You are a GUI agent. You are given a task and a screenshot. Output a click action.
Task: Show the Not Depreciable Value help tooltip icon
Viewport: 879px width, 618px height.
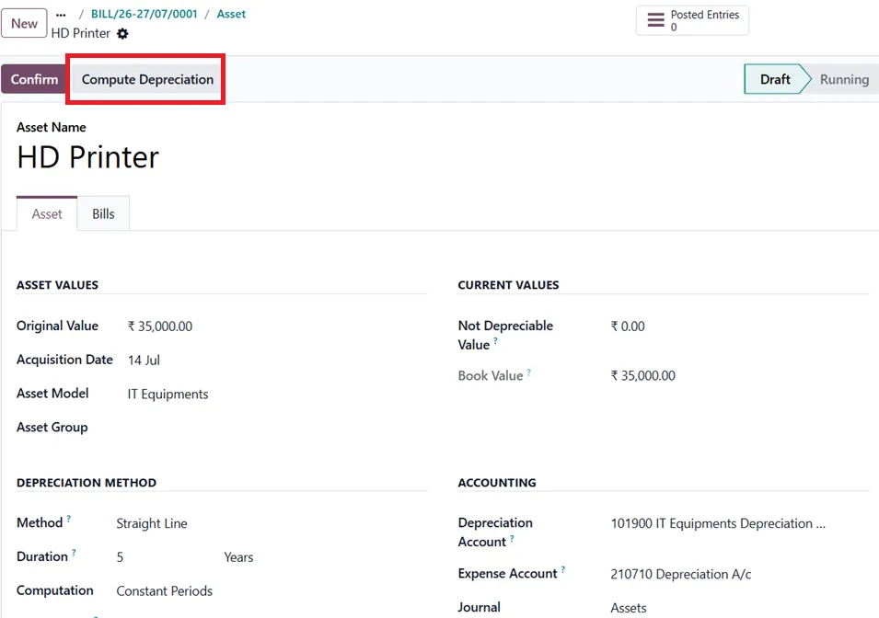[495, 340]
